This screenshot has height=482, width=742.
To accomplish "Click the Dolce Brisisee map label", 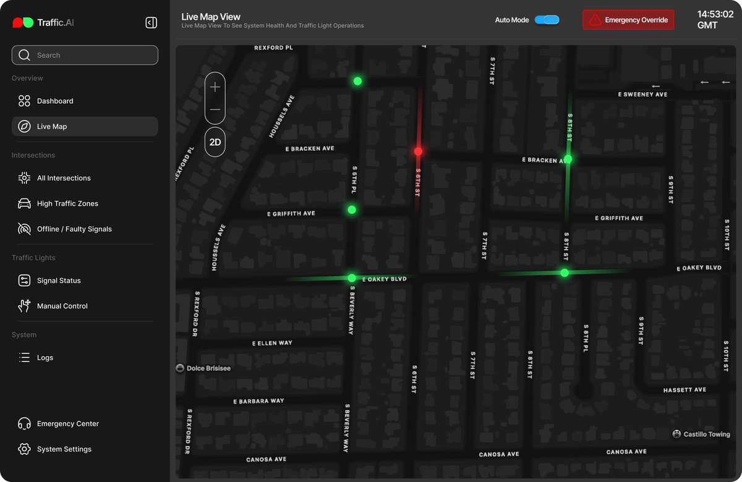I will click(208, 368).
